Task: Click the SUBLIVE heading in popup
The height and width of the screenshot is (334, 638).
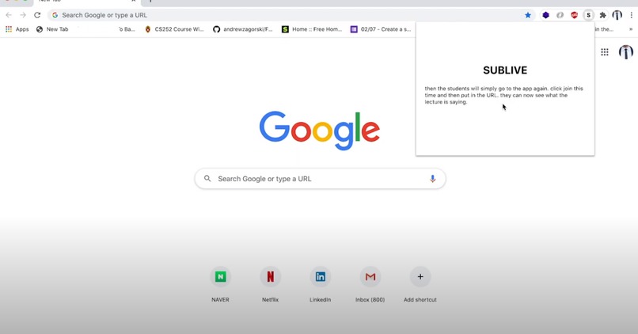Action: pos(505,70)
